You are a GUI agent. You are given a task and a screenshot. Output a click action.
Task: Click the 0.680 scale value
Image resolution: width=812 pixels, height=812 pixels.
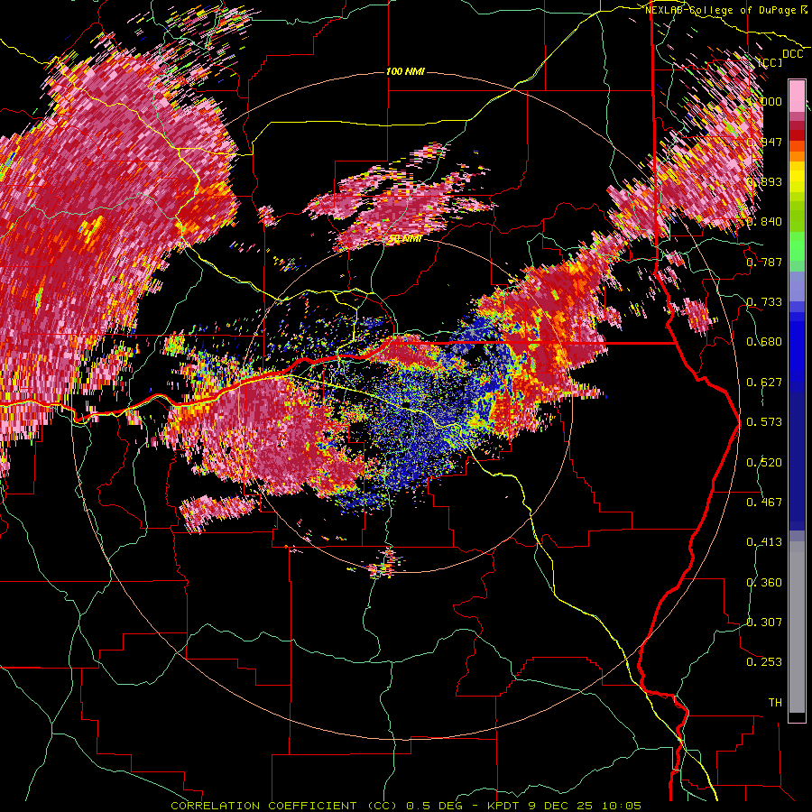click(764, 342)
